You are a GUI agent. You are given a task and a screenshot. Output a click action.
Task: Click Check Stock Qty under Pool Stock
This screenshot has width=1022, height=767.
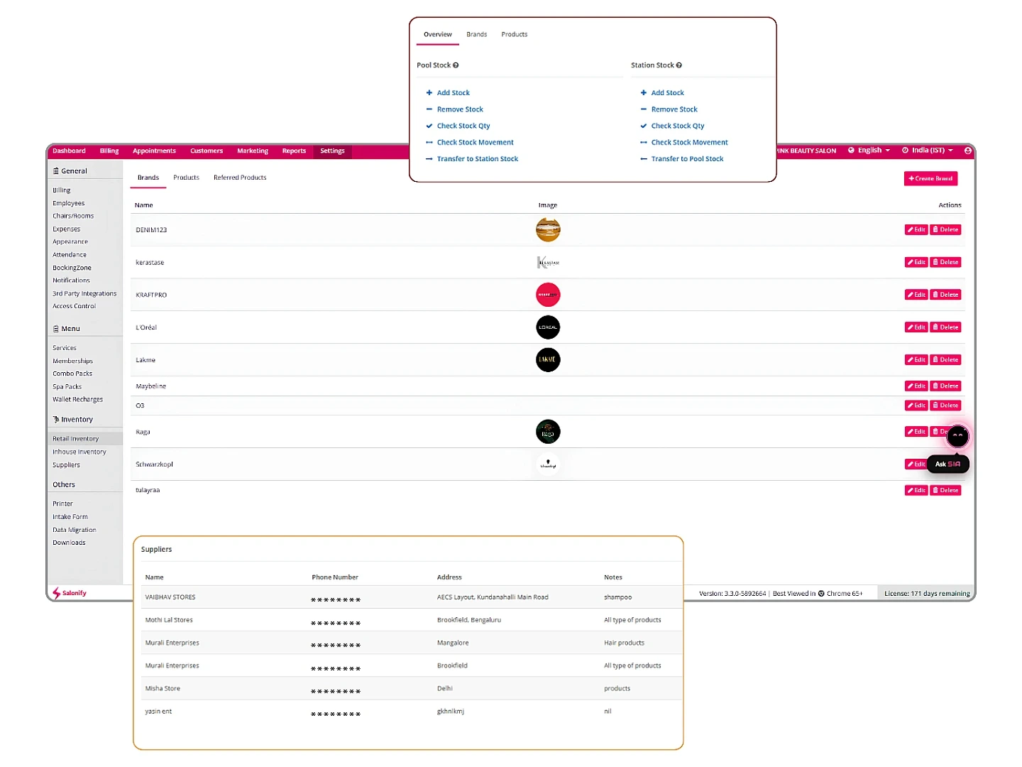[x=458, y=126]
